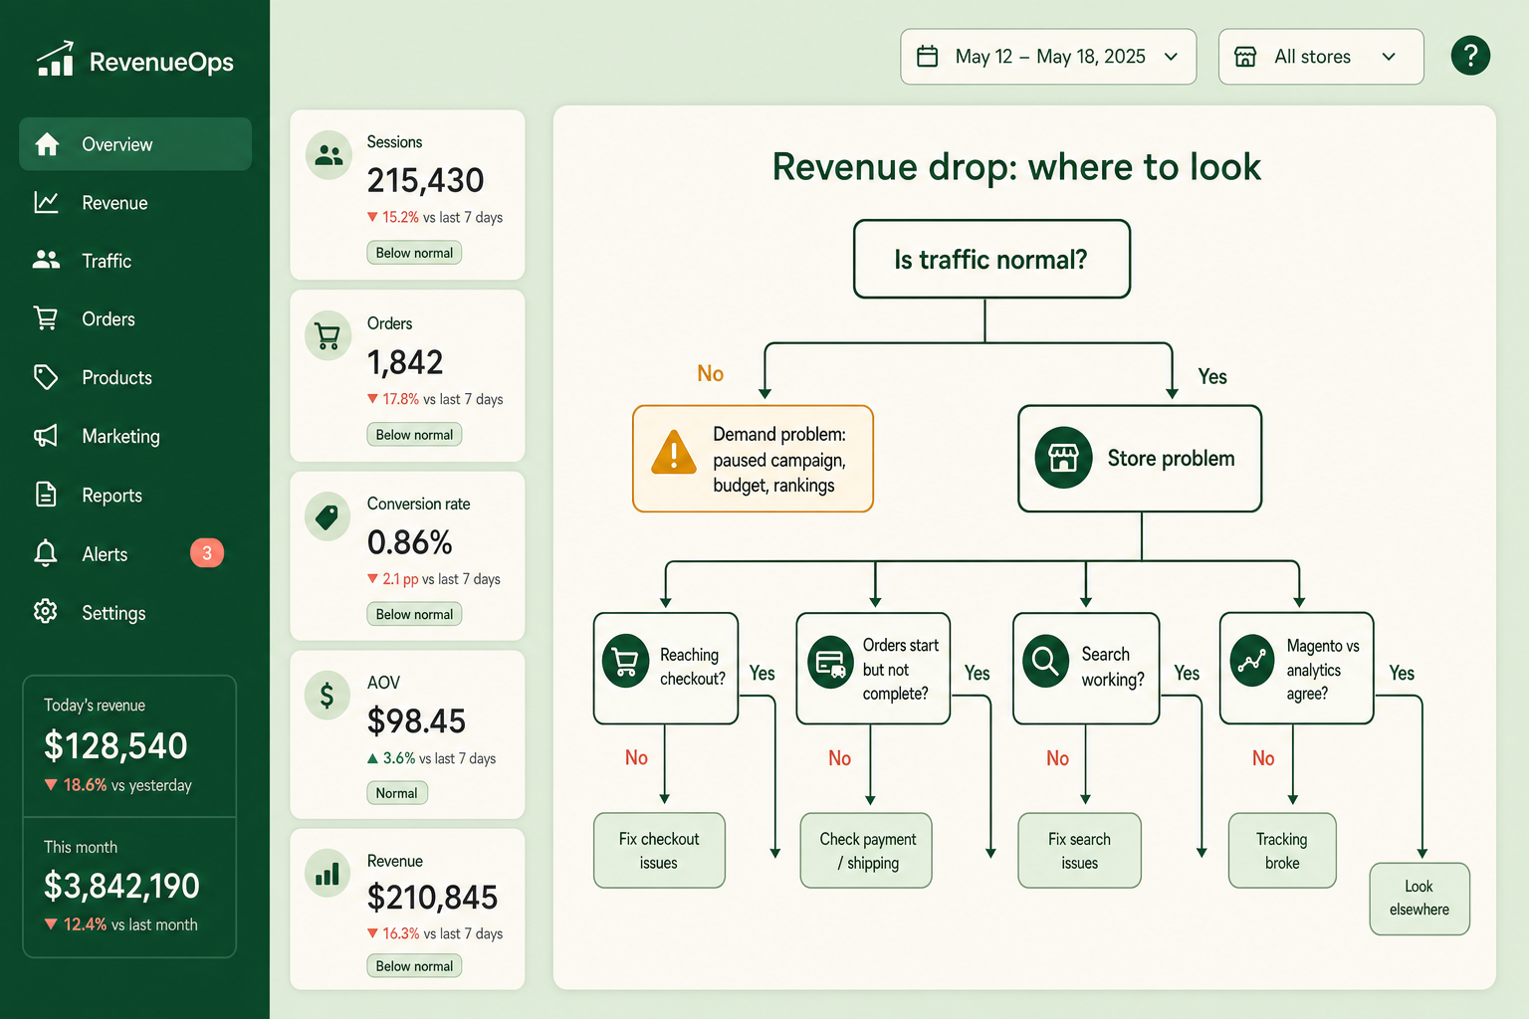The height and width of the screenshot is (1019, 1529).
Task: Click the Orders card cart icon
Action: [328, 336]
